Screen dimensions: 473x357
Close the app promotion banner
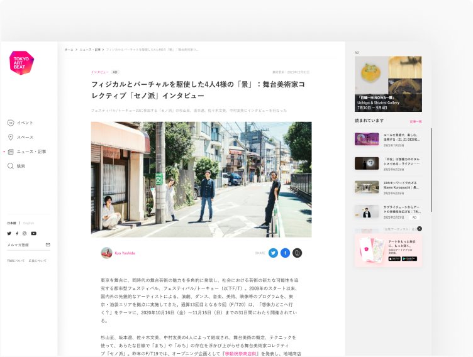pos(420,229)
